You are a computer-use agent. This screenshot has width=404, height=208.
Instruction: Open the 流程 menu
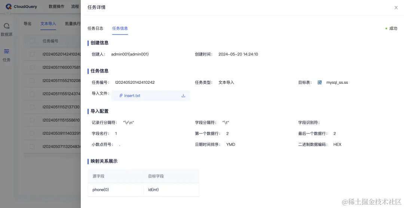point(75,6)
